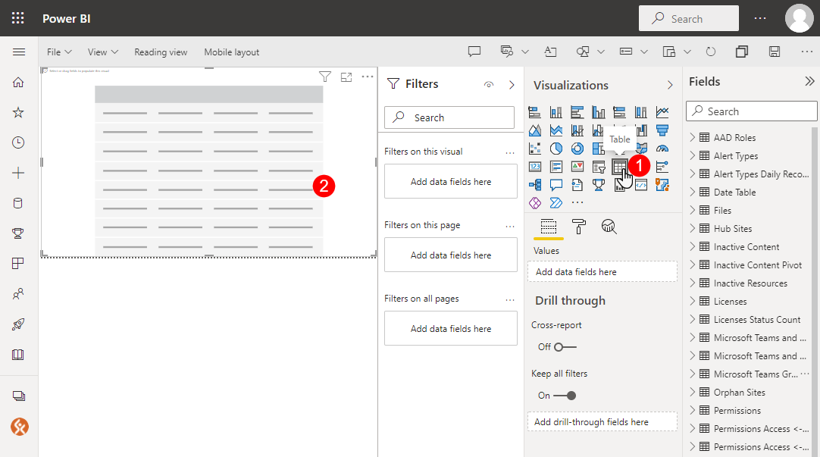Expand the Orphan Sites table
The height and width of the screenshot is (457, 820).
(693, 392)
